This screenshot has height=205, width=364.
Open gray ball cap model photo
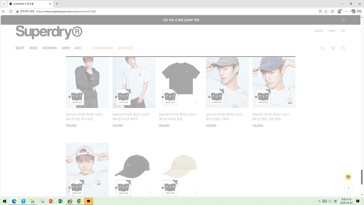click(227, 82)
